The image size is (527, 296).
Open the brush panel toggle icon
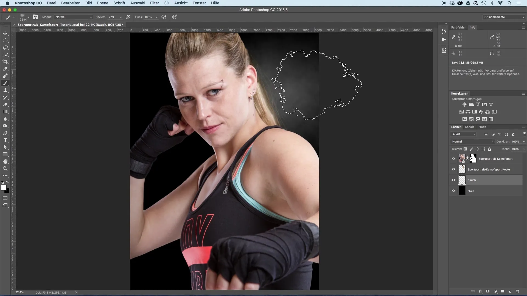pyautogui.click(x=35, y=17)
